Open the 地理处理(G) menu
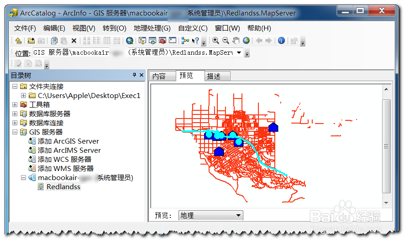 point(152,28)
